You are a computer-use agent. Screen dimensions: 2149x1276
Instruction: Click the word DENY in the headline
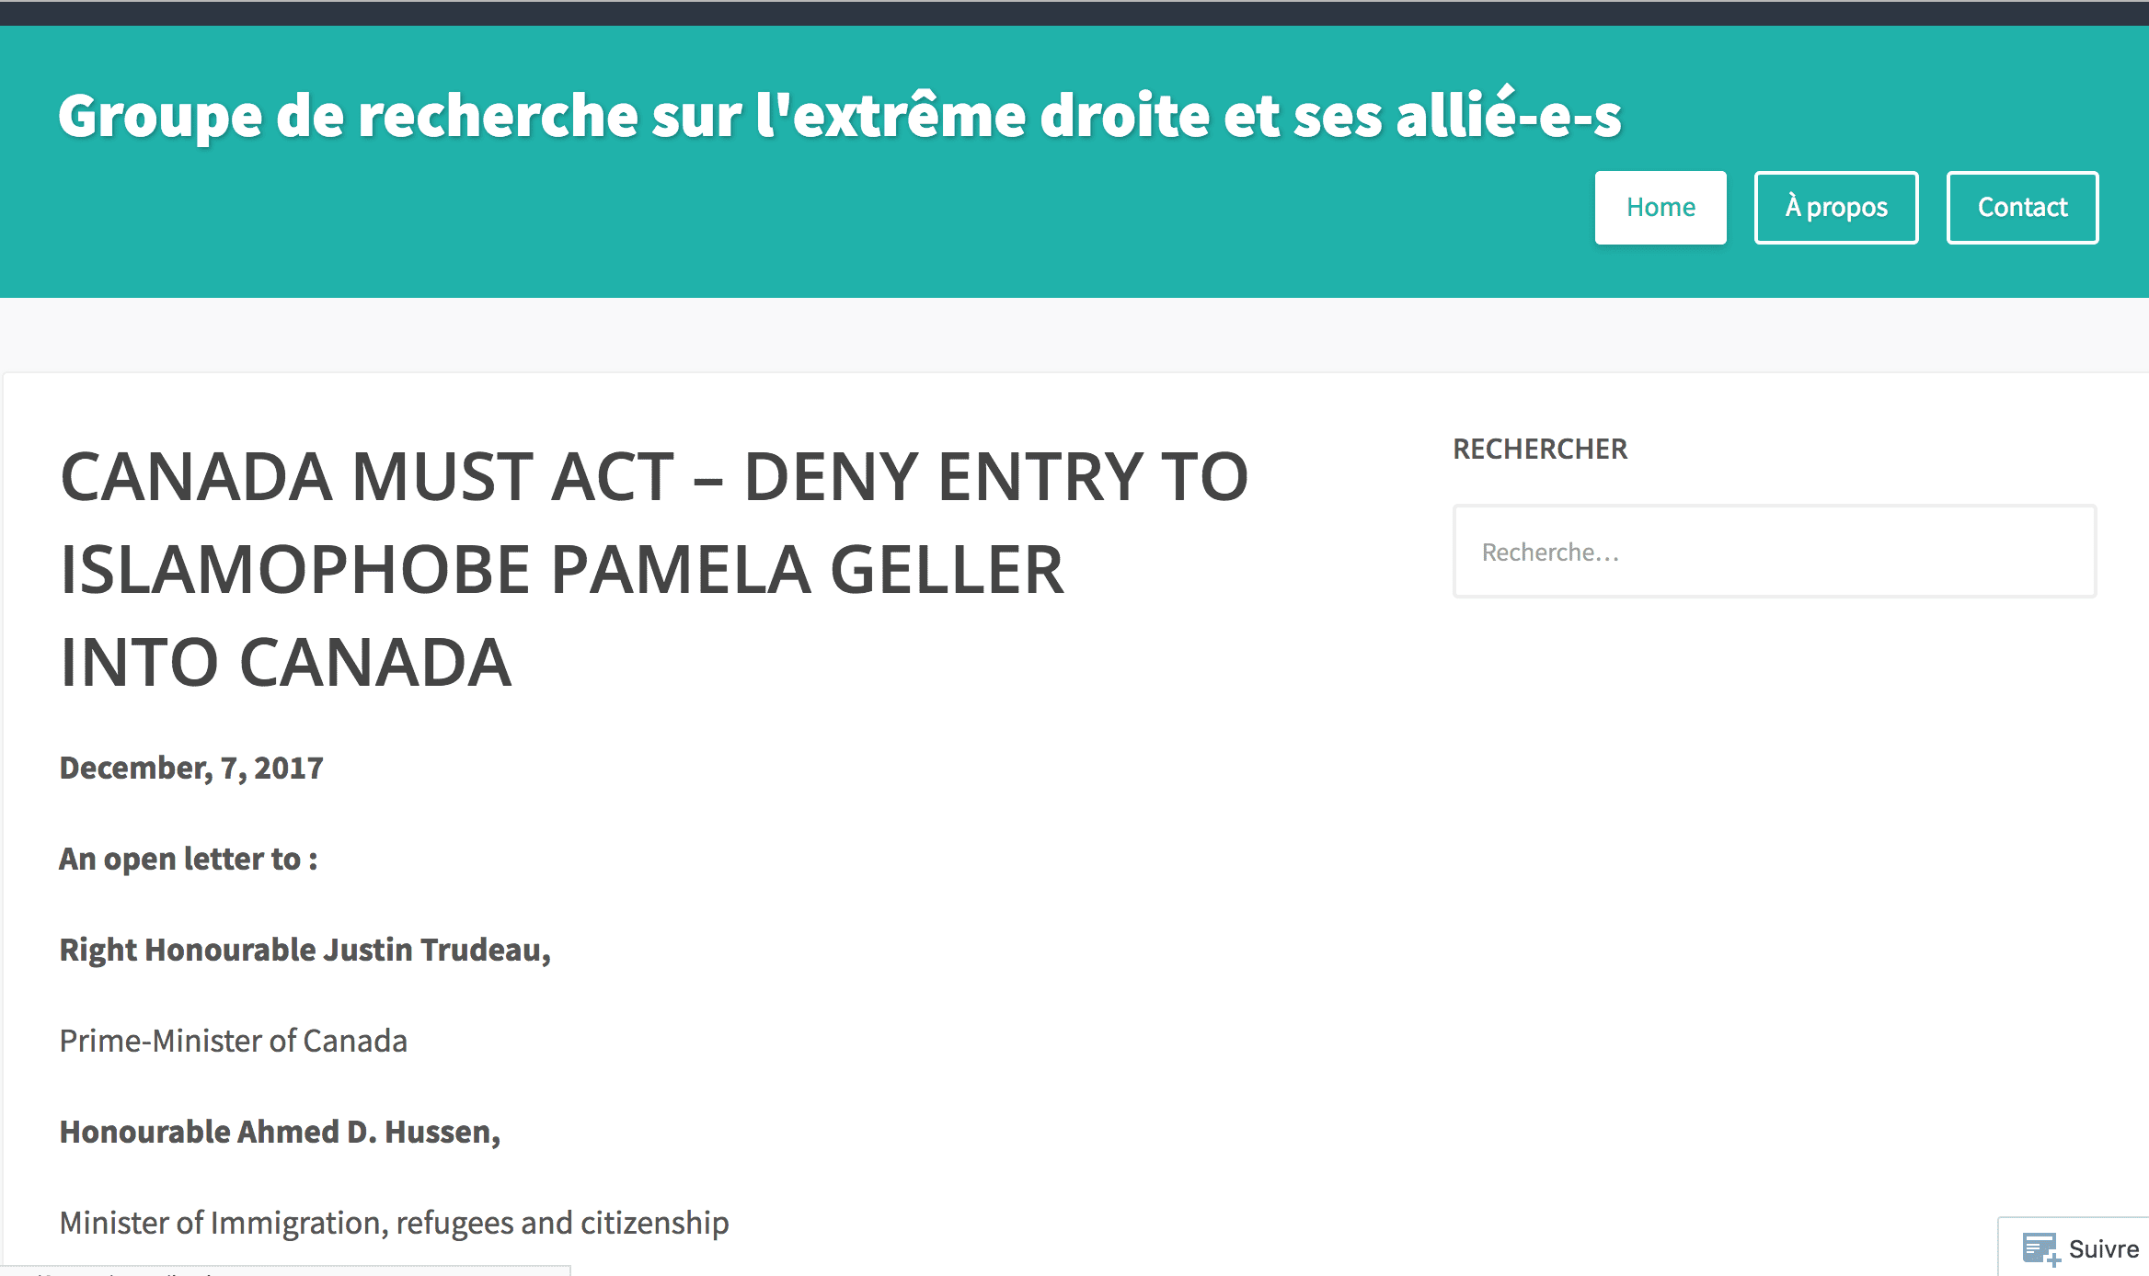[830, 478]
